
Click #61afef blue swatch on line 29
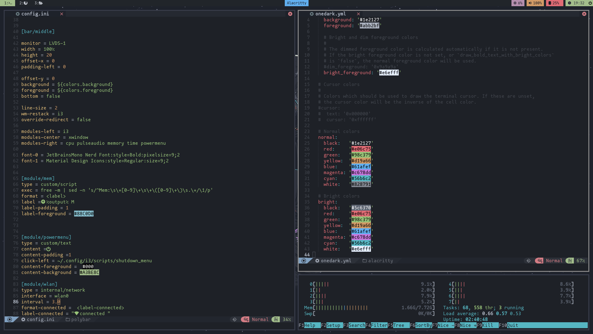coord(361,167)
